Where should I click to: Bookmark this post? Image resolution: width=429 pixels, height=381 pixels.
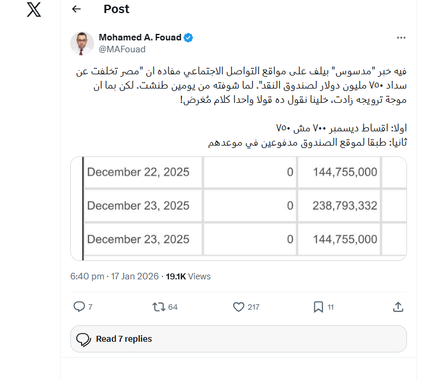(318, 307)
